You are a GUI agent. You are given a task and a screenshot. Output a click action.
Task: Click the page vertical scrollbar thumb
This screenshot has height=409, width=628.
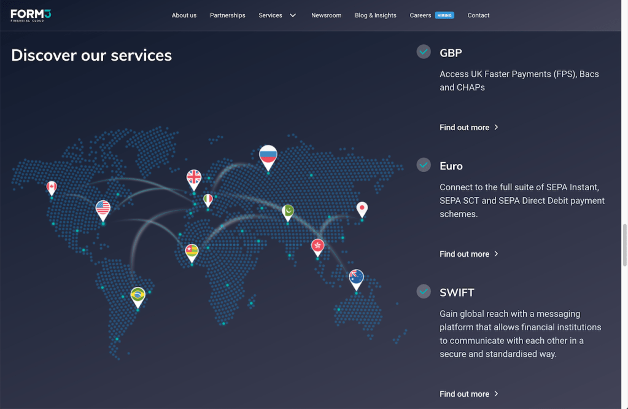pos(625,244)
